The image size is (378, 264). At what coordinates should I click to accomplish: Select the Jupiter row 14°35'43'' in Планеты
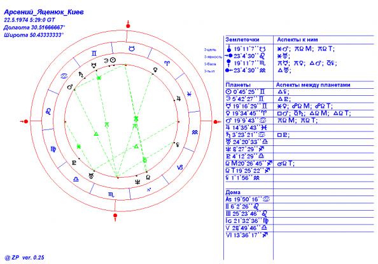coord(246,128)
